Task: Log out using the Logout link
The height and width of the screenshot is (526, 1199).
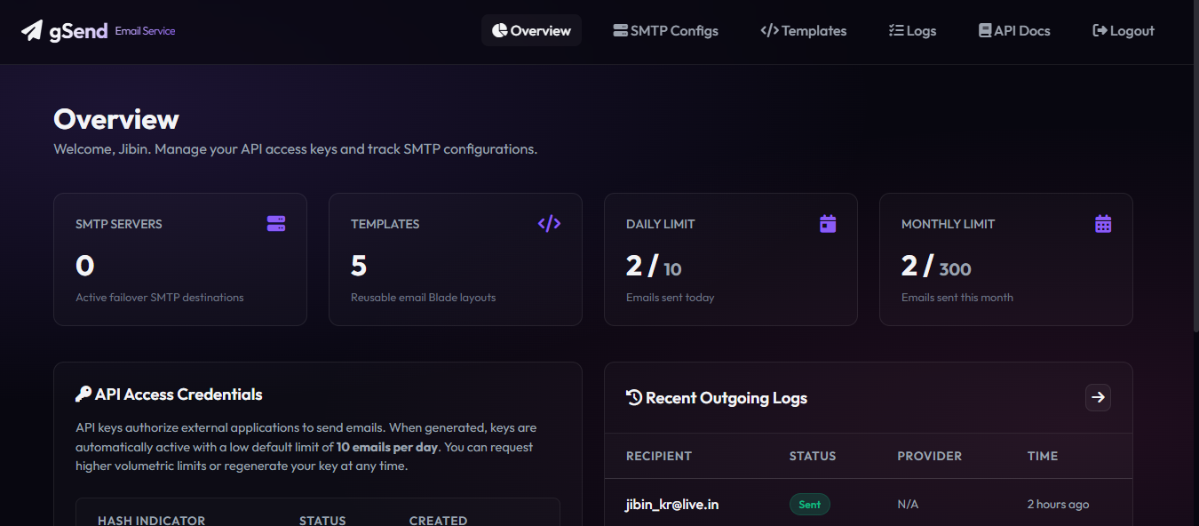Action: click(x=1124, y=30)
